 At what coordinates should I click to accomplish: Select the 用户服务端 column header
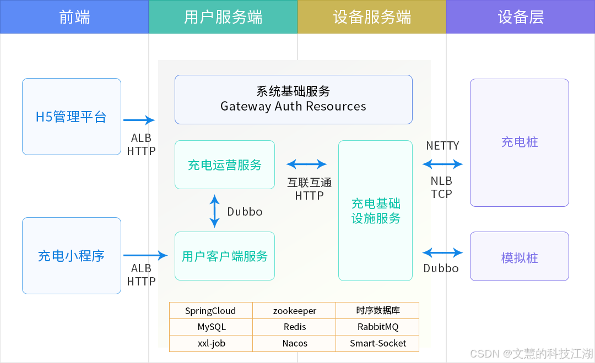click(x=223, y=16)
